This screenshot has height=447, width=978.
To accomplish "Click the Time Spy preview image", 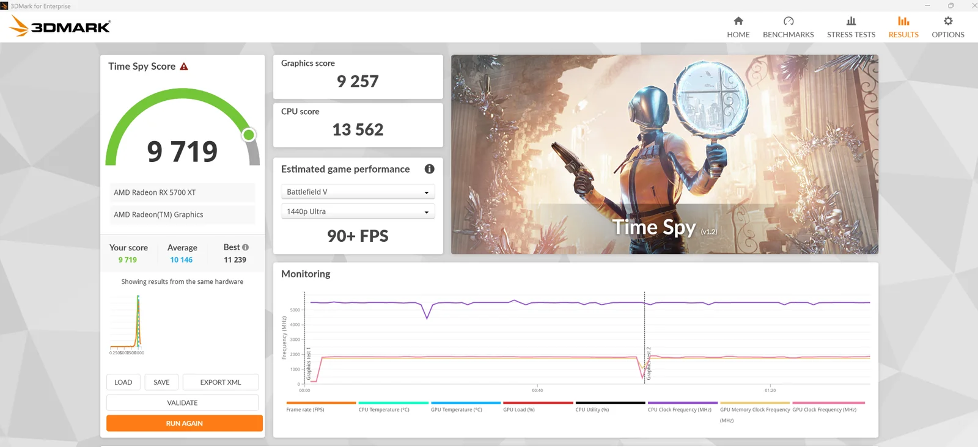I will pos(664,154).
